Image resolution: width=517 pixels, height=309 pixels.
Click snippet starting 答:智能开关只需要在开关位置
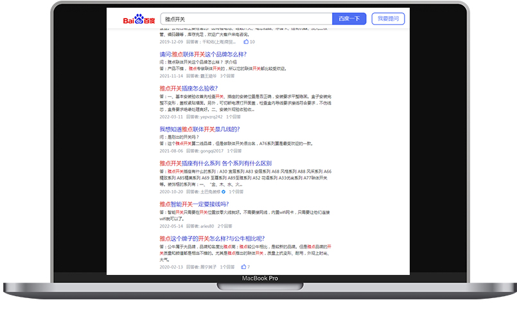tap(245, 215)
